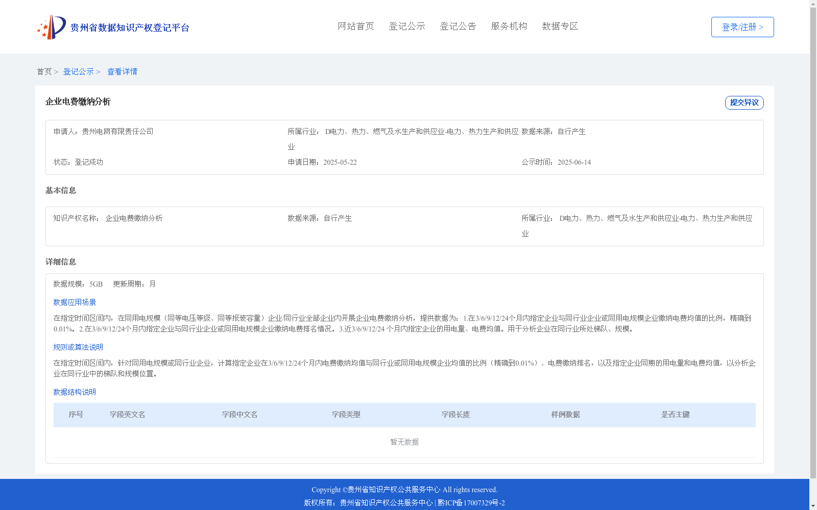Screen dimensions: 817x510
Task: Click application date 2025-05-22
Action: tap(340, 162)
